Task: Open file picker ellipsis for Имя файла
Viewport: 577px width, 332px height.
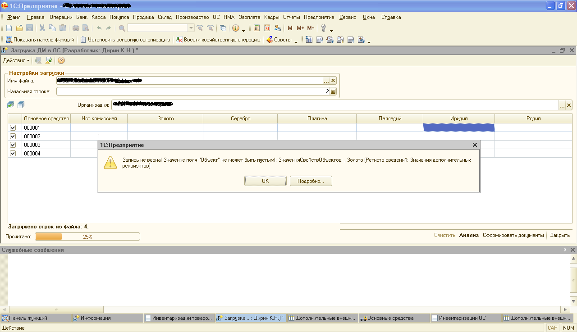Action: point(326,81)
